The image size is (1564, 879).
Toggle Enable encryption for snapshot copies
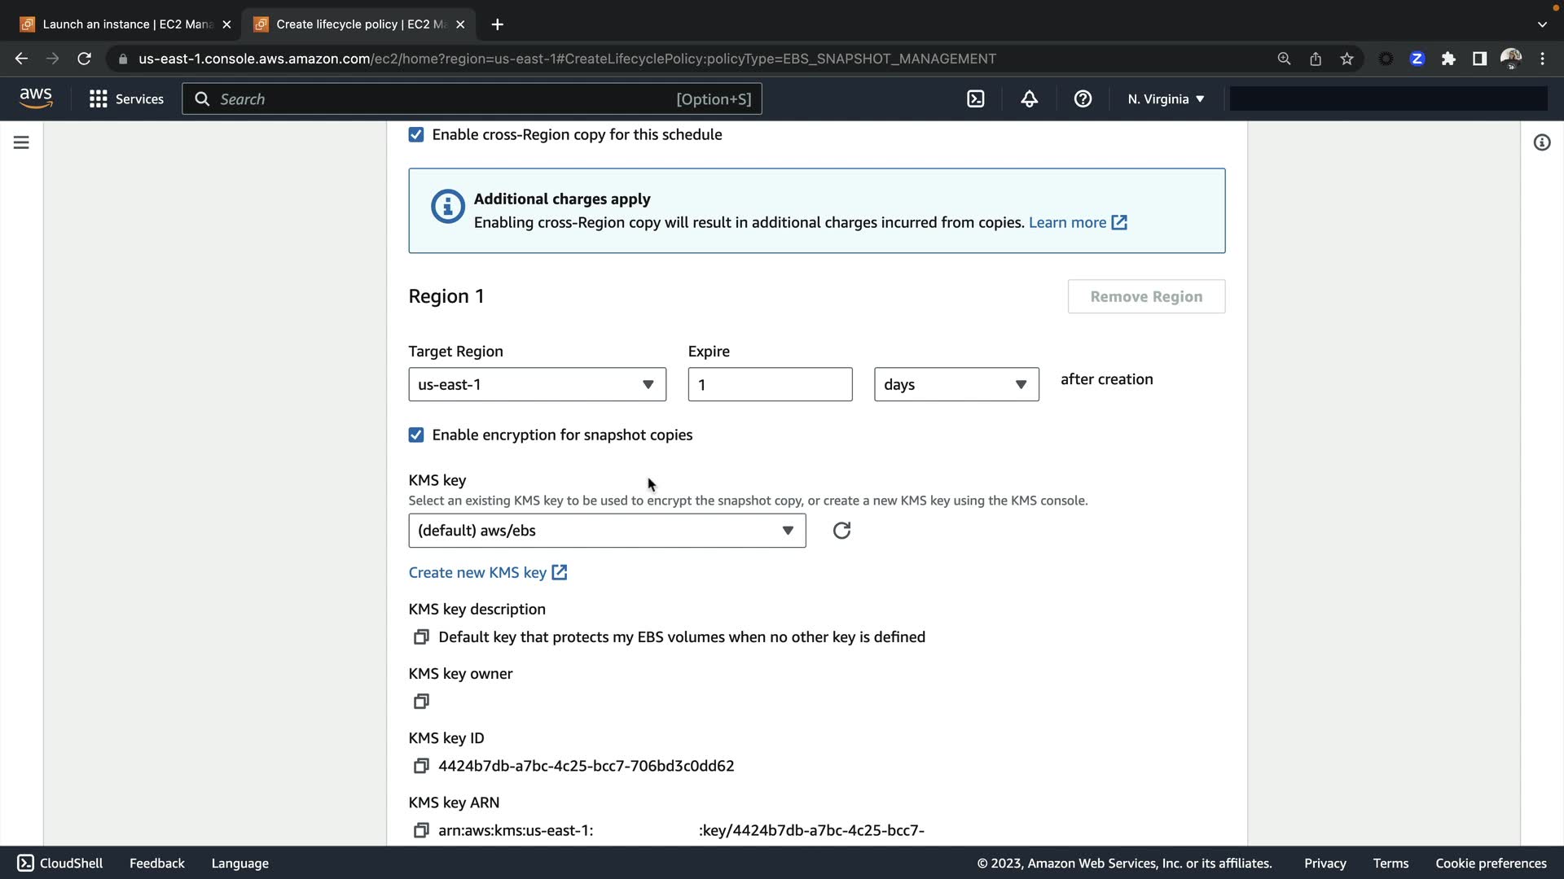click(x=416, y=435)
